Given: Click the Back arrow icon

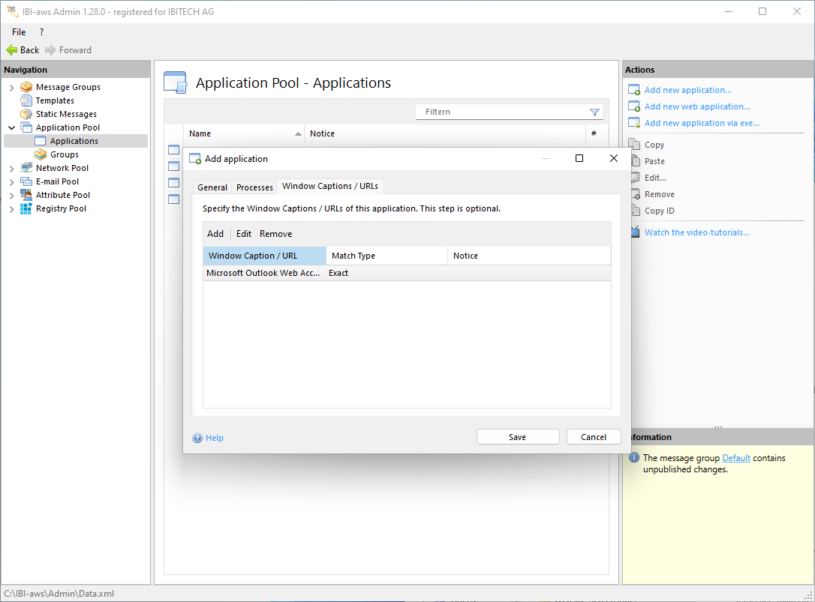Looking at the screenshot, I should [12, 50].
